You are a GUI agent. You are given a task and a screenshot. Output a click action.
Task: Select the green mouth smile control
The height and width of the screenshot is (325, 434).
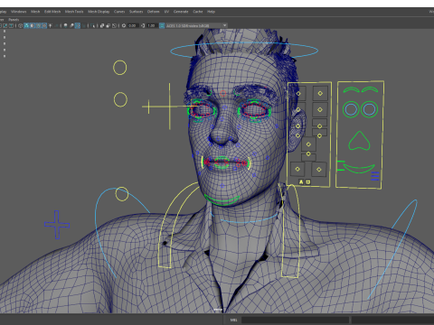click(x=359, y=169)
